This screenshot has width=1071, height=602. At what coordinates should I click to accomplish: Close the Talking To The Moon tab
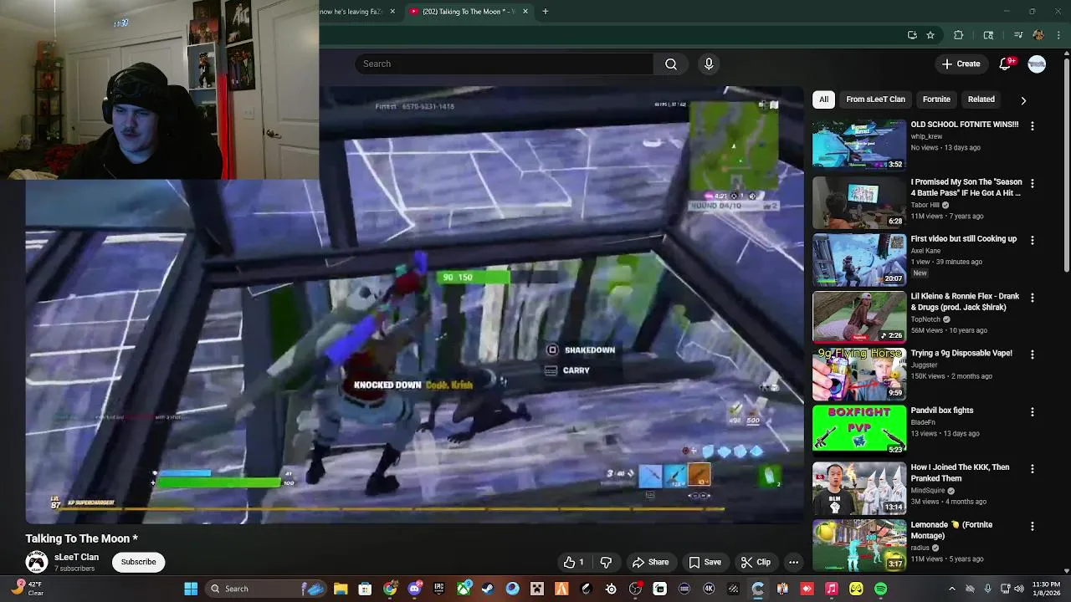tap(525, 12)
